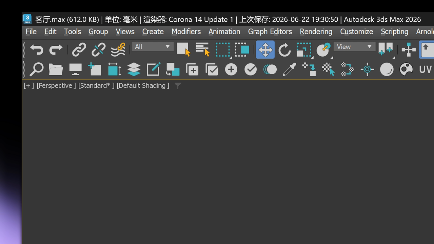Viewport: 434px width, 244px height.
Task: Select the eyedropper material picker
Action: coord(290,69)
